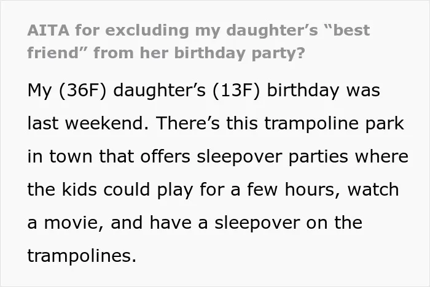Image resolution: width=430 pixels, height=287 pixels.
Task: Click the title's second line "from her birthday party?"
Action: [199, 53]
